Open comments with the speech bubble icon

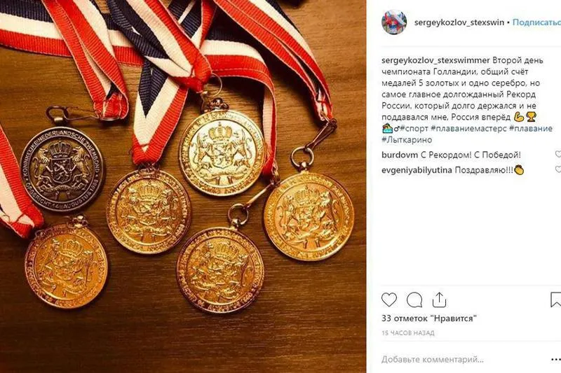[414, 300]
